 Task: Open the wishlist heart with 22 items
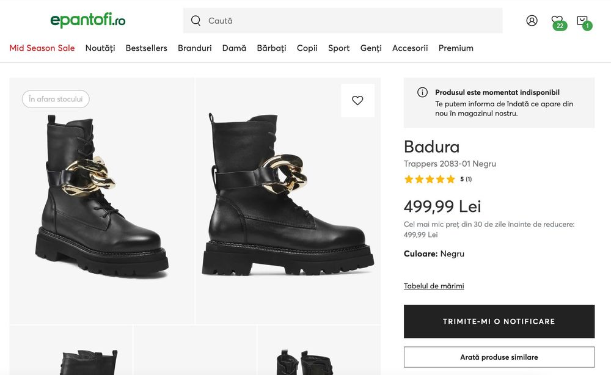point(557,21)
